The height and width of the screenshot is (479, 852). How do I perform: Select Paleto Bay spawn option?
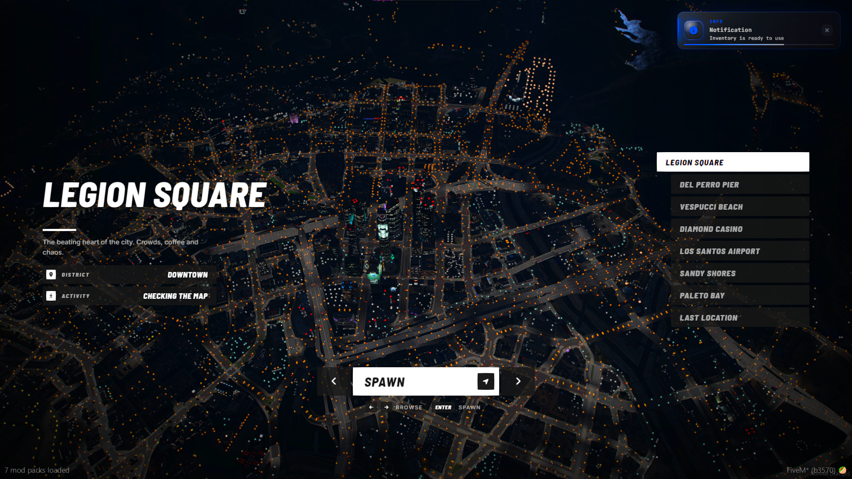tap(740, 295)
